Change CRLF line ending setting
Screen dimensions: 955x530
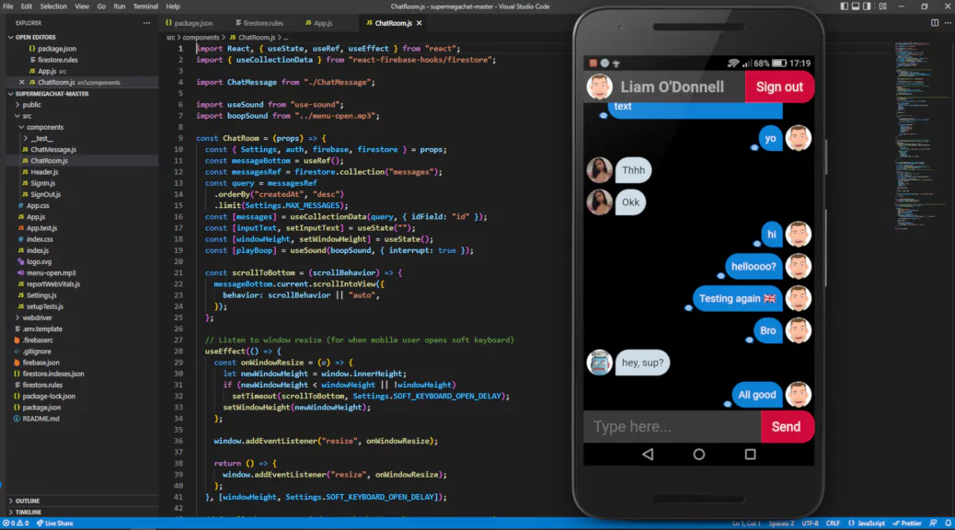(x=833, y=524)
